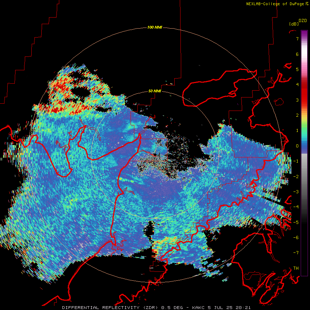The height and width of the screenshot is (310, 310).
Task: Click the colorbar tick label 5
Action: (x=297, y=69)
